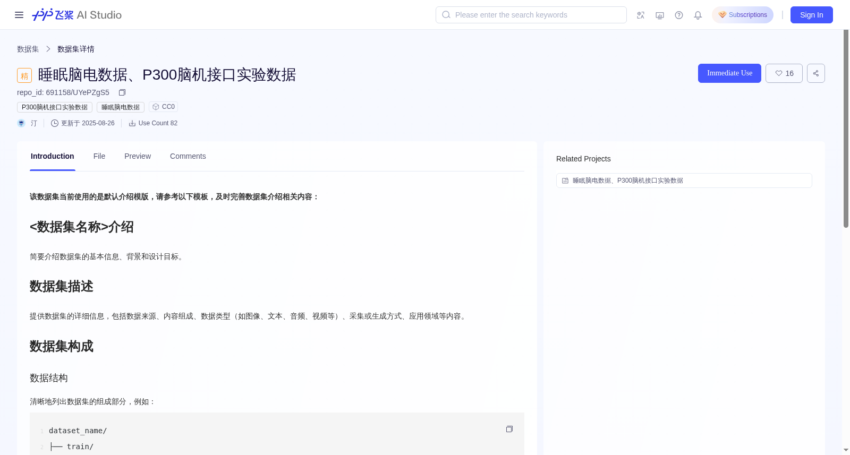
Task: Open the hamburger navigation menu
Action: 19,15
